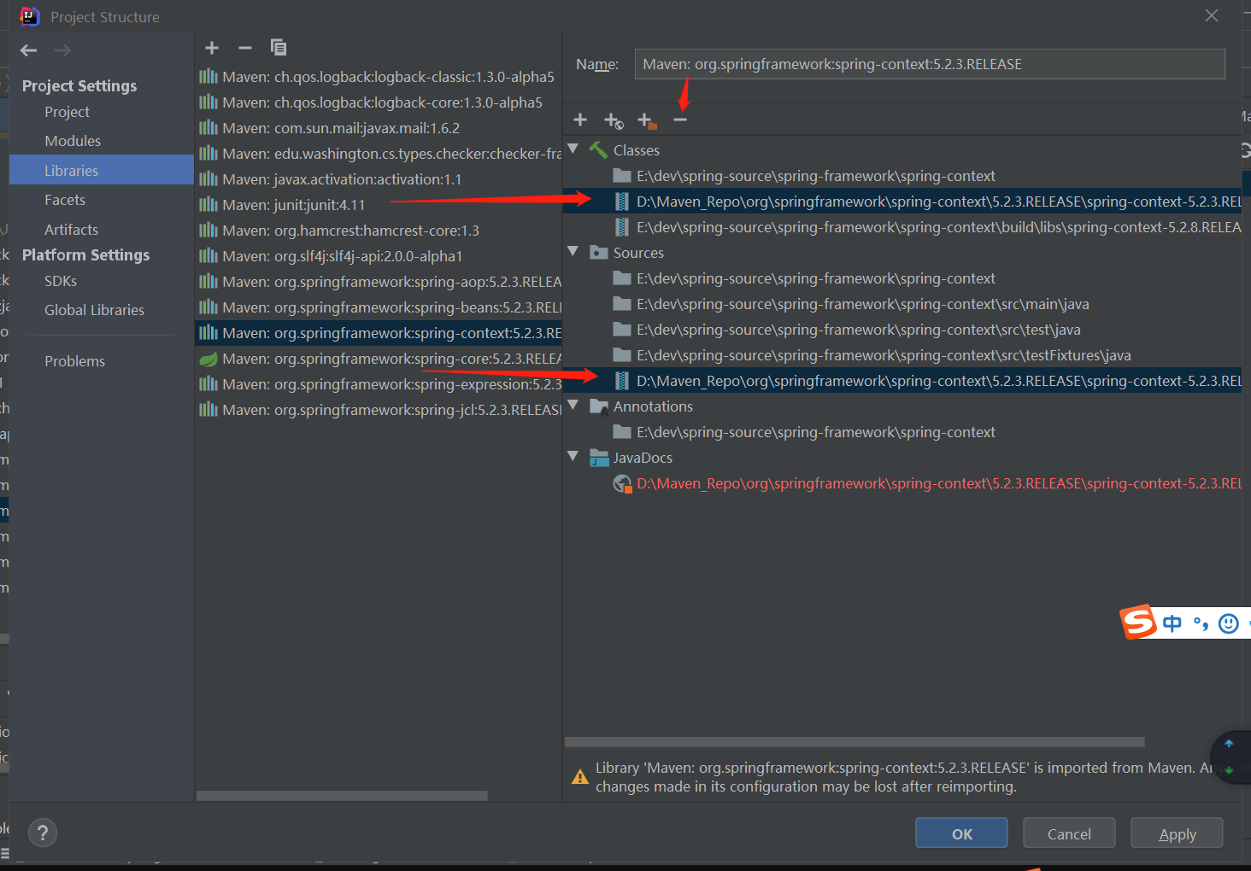Select logback-classic:1.3.0-alpha5 library
This screenshot has height=871, width=1251.
(x=379, y=77)
